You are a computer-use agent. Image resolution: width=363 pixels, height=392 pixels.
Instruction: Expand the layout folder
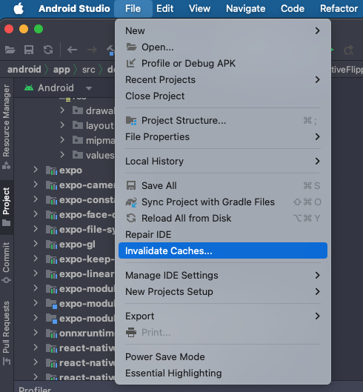pos(62,125)
